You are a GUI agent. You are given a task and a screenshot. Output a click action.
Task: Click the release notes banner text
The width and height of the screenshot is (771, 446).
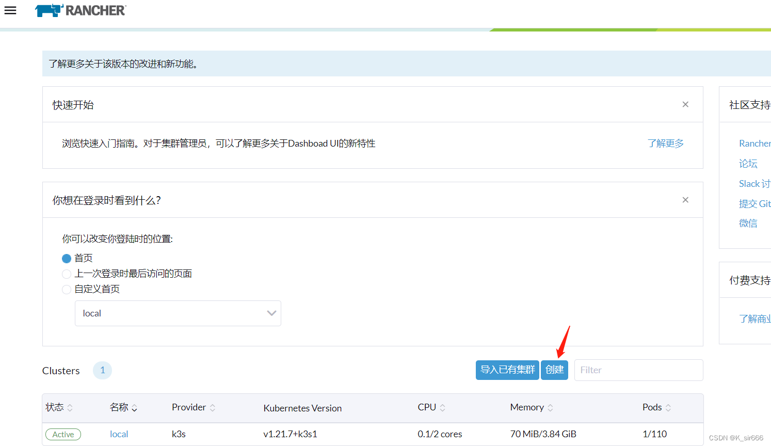tap(123, 64)
